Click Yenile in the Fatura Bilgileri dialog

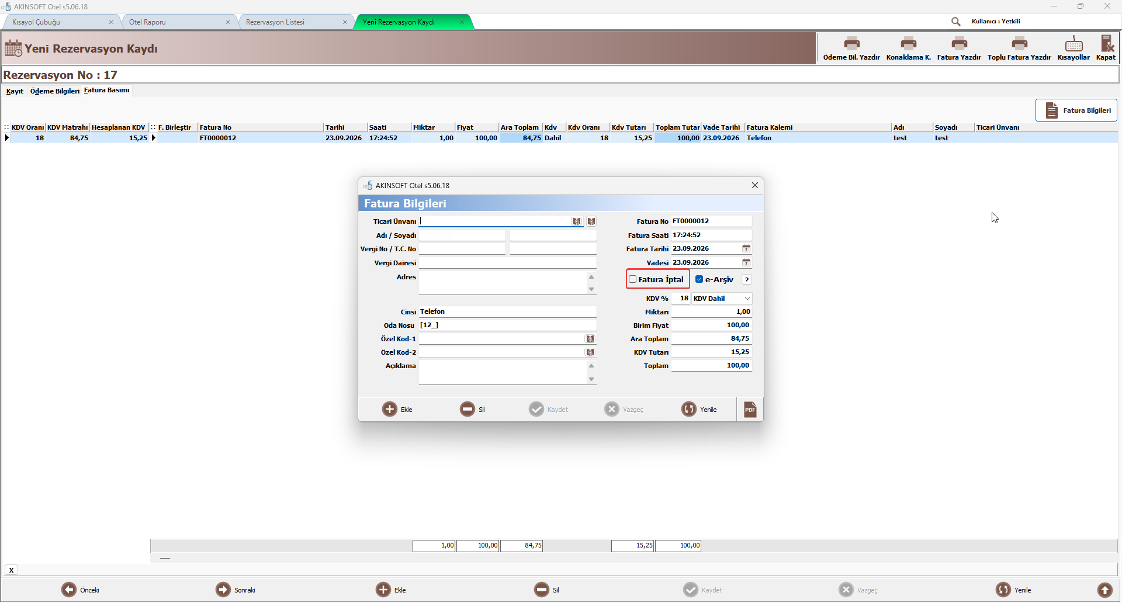[x=699, y=409]
